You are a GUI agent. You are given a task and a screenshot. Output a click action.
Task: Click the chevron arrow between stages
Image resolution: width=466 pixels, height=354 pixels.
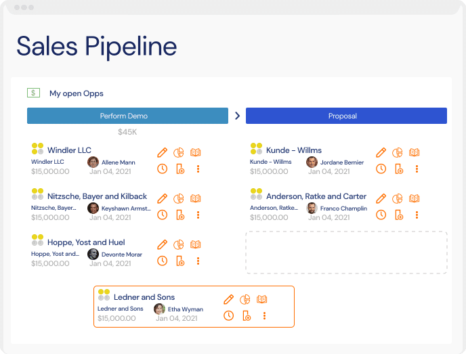pyautogui.click(x=237, y=116)
